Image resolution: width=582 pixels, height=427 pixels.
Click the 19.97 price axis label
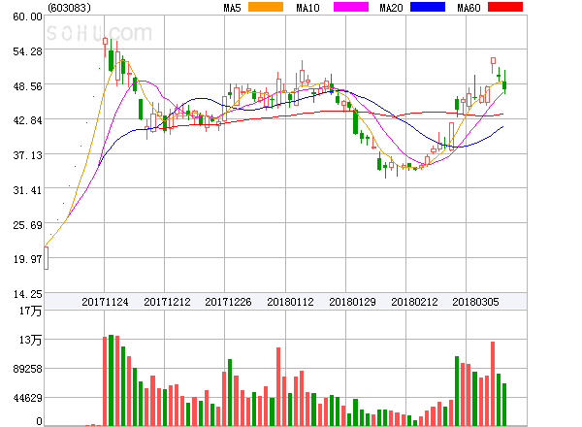(x=27, y=259)
